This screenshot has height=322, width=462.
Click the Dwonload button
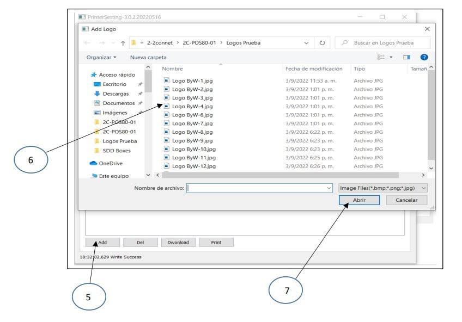178,243
